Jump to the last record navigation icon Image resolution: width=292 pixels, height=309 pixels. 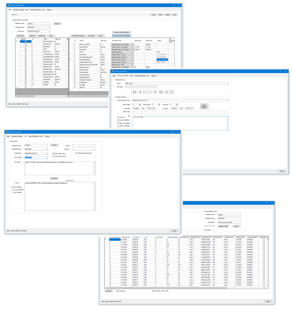click(161, 92)
